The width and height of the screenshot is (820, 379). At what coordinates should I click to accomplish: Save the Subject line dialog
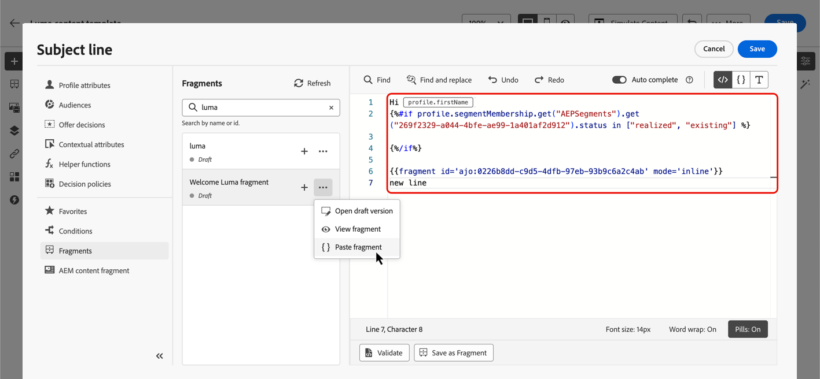757,49
